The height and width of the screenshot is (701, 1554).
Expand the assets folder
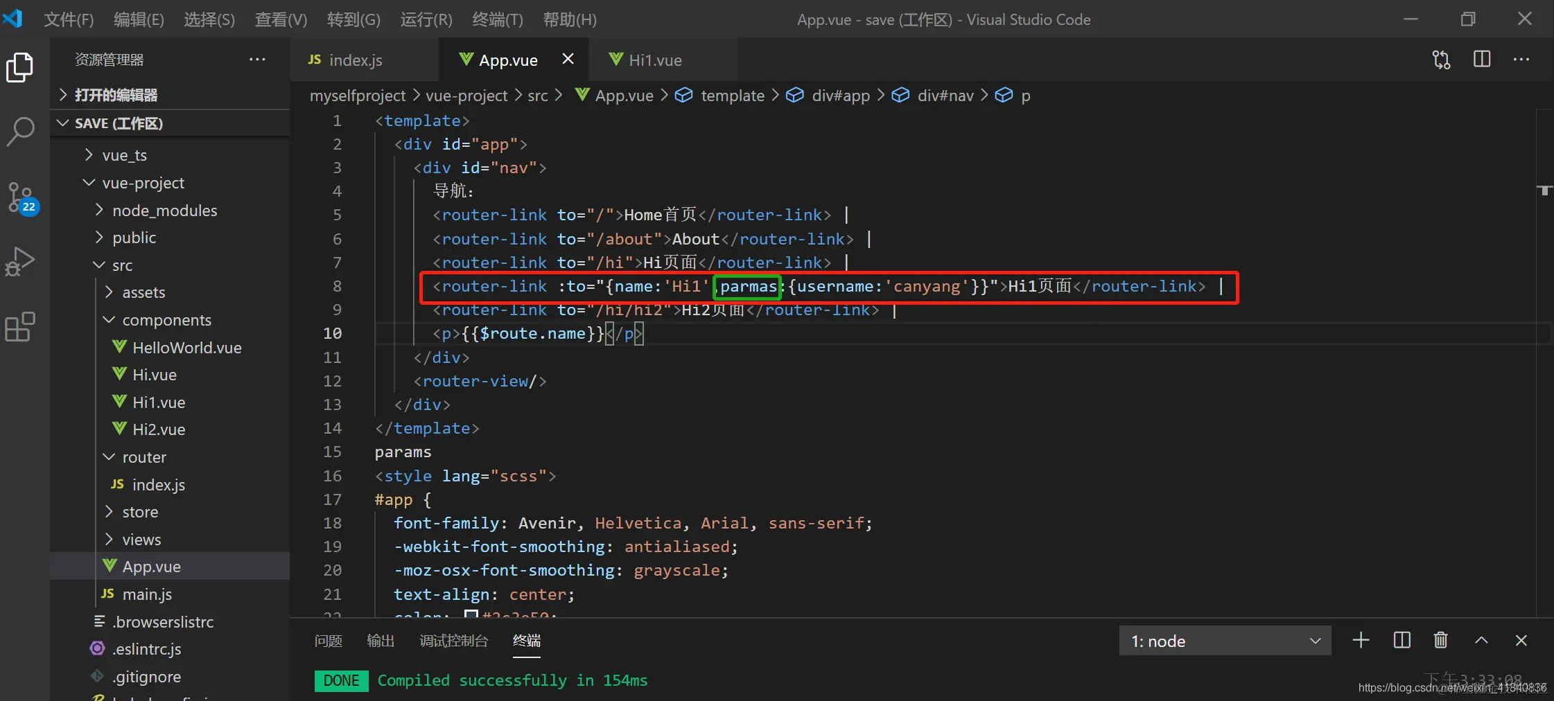point(144,292)
